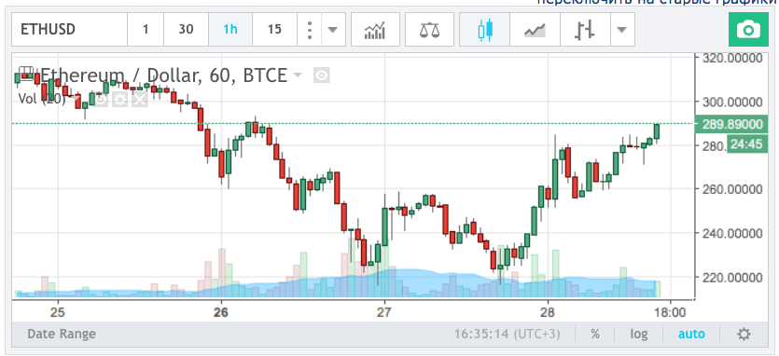779x356 pixels.
Task: Open the Date Range selector
Action: point(62,335)
